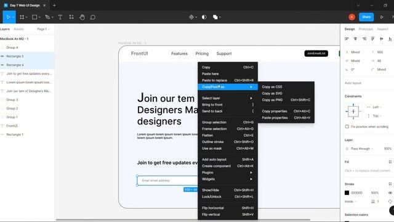Select Rectangle 1 layer
394x222 pixels.
click(x=27, y=134)
